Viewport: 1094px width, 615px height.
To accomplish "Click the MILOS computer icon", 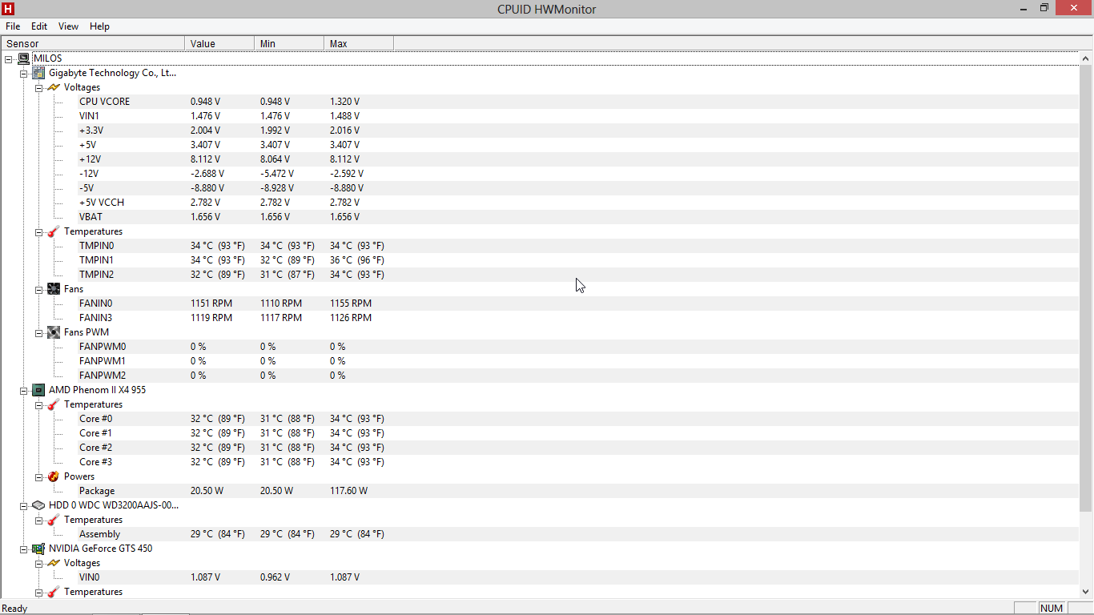I will point(24,58).
